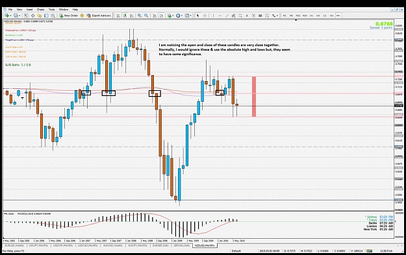Switch to the USDJPY,Monthly chart tab

tap(38, 245)
